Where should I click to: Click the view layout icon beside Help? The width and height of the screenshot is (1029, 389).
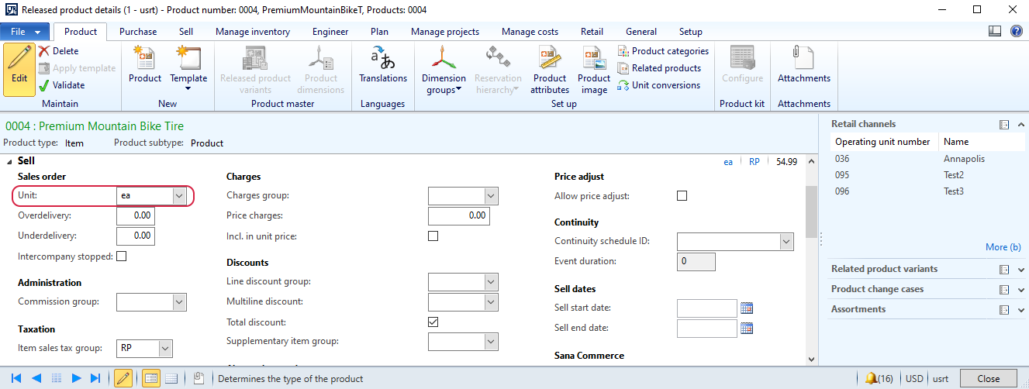pyautogui.click(x=996, y=31)
